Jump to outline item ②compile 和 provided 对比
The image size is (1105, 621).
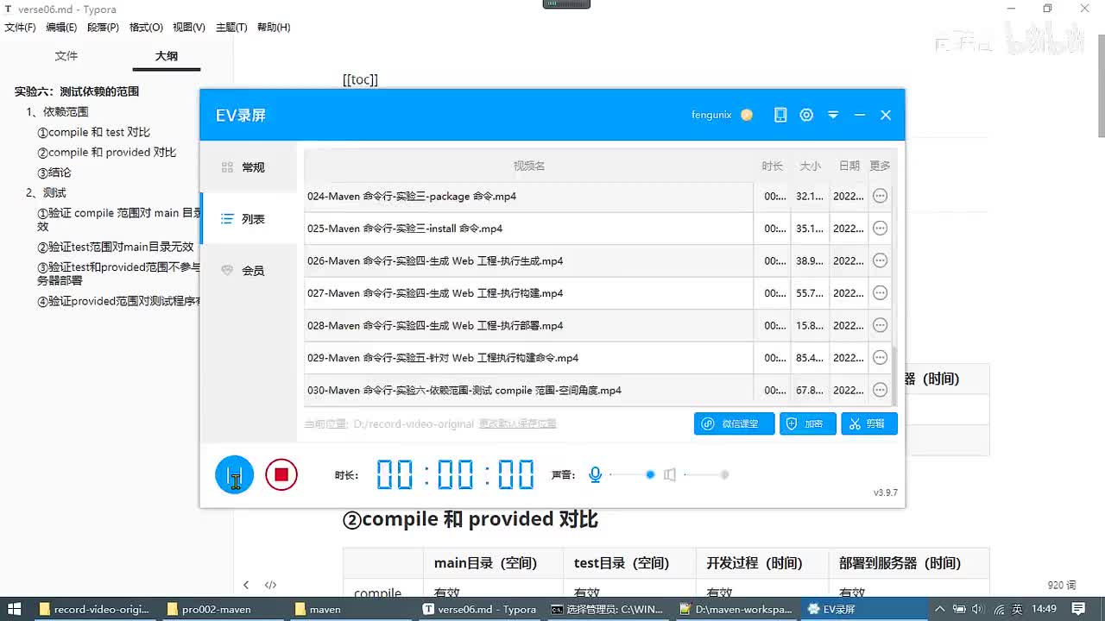[106, 152]
